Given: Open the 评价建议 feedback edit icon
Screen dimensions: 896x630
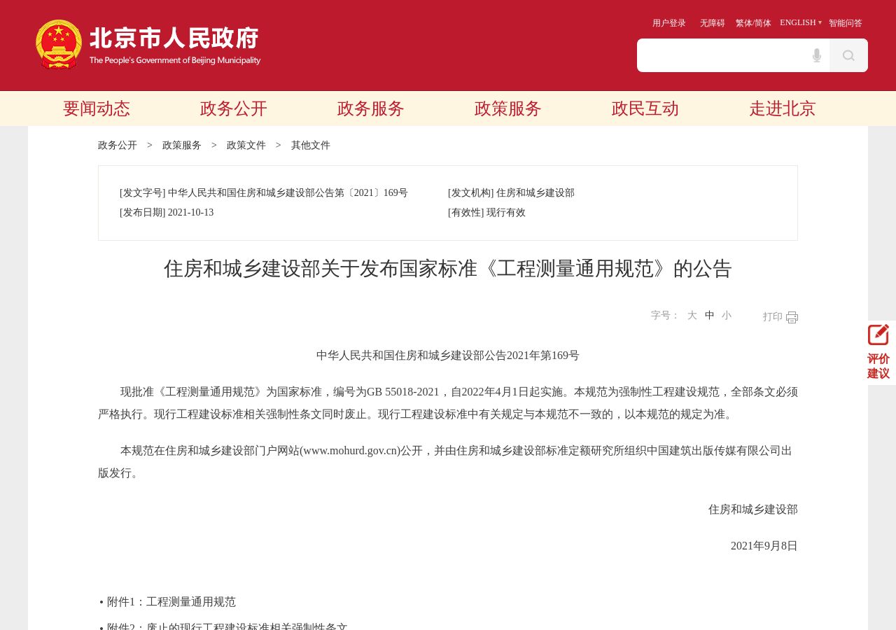Looking at the screenshot, I should click(x=878, y=335).
